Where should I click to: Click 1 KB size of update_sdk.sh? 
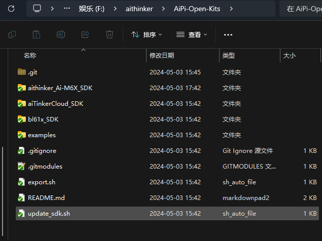pos(310,214)
